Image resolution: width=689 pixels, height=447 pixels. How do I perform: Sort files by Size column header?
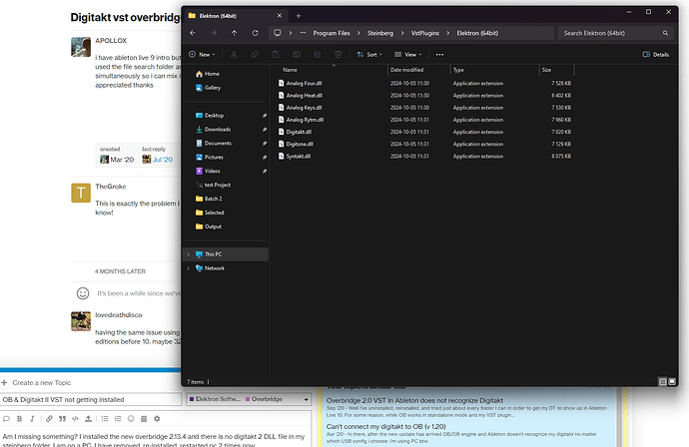pyautogui.click(x=546, y=70)
